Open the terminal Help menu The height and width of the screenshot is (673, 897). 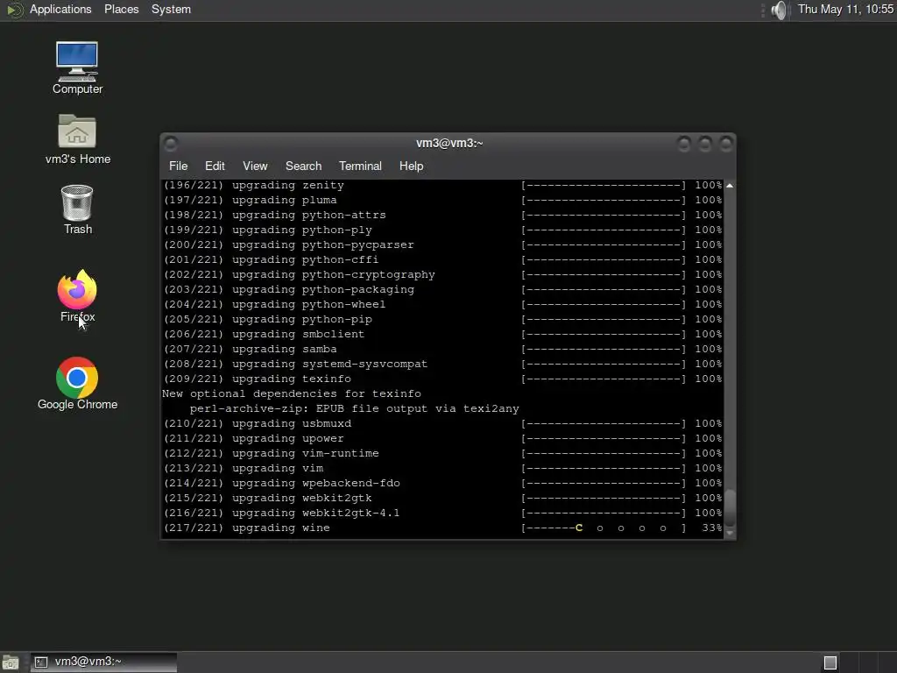(411, 166)
